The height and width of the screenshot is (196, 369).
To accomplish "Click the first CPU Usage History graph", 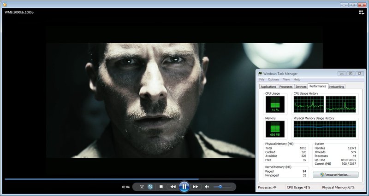I will (309, 104).
